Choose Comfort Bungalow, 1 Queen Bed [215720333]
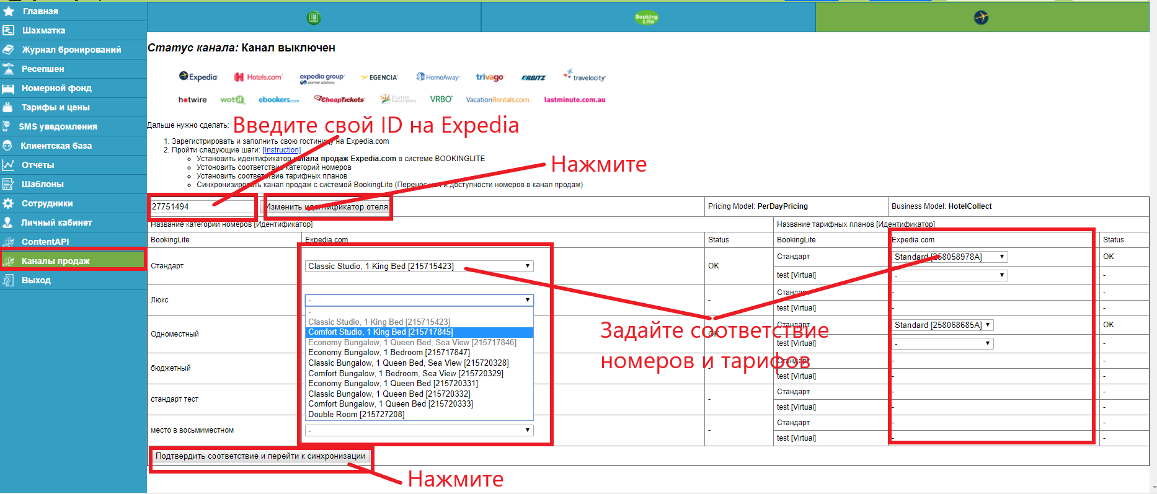This screenshot has height=494, width=1157. (419, 404)
